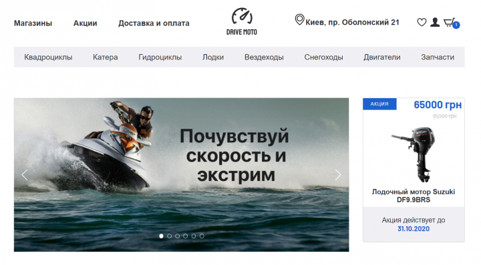
Task: Select the sixth slider dot
Action: point(202,236)
